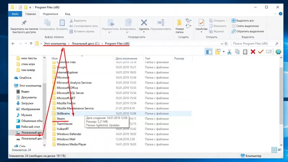
Task: Click Локальный диск (C:) in address breadcrumb
Action: 86,44
